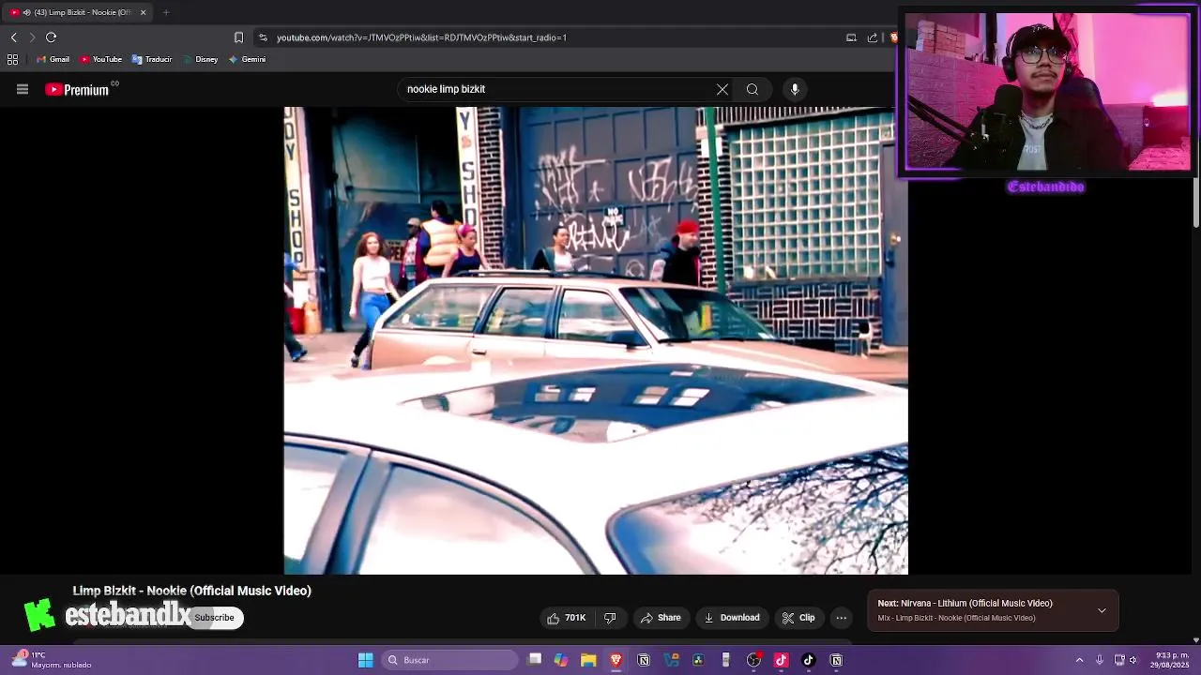Expand the Next up playlist chevron

click(1102, 610)
